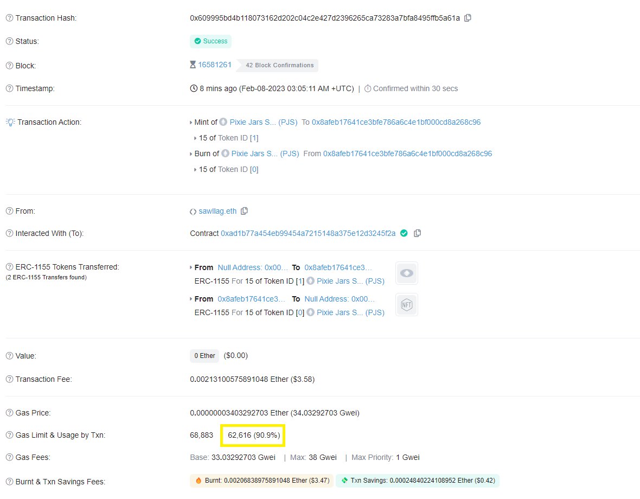Select the gas limit value 68,883
Viewport: 640px width, 499px height.
202,435
